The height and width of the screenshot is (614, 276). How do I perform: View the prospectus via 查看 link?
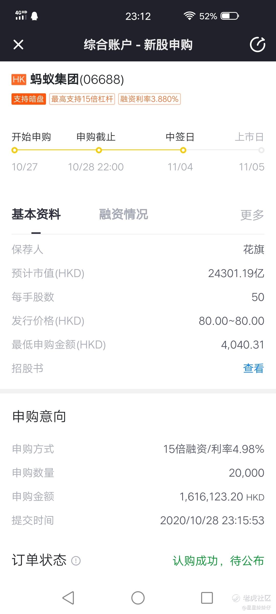click(254, 368)
